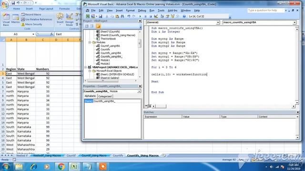Click Toggle Design Mode button in Excel ribbon
Image resolution: width=305 pixels, height=171 pixels.
(x=70, y=19)
